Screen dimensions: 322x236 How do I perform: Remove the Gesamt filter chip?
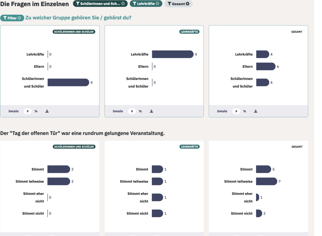pyautogui.click(x=187, y=4)
